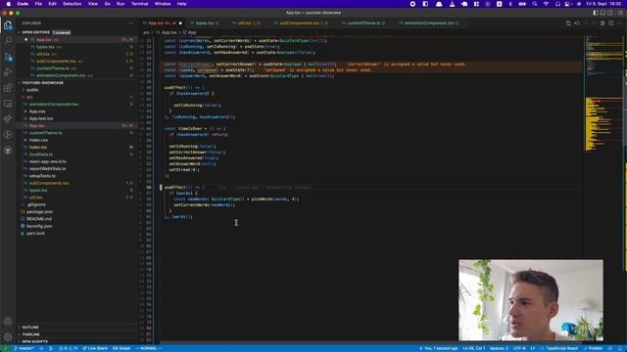This screenshot has height=352, width=627.
Task: Open the GitHub view in activity bar
Action: coord(8,151)
